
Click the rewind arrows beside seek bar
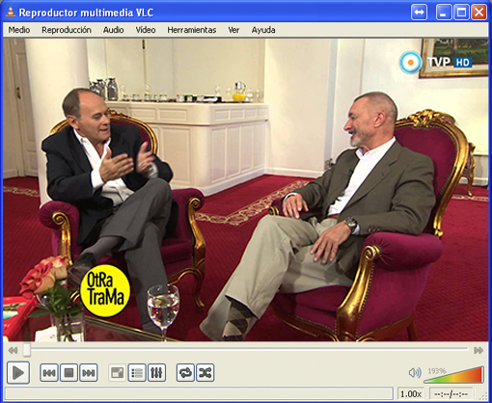(13, 350)
